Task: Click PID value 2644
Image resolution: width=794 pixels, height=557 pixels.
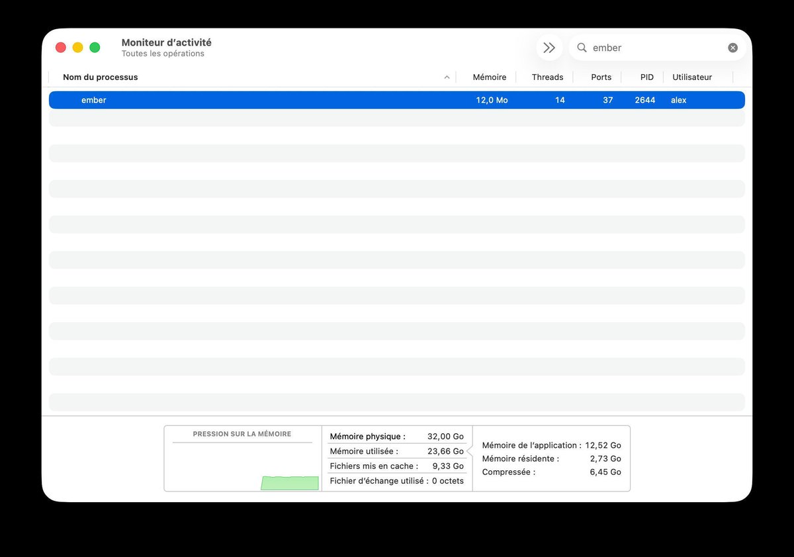Action: 644,100
